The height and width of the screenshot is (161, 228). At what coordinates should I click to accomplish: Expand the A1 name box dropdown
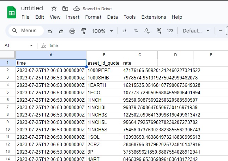[31, 46]
